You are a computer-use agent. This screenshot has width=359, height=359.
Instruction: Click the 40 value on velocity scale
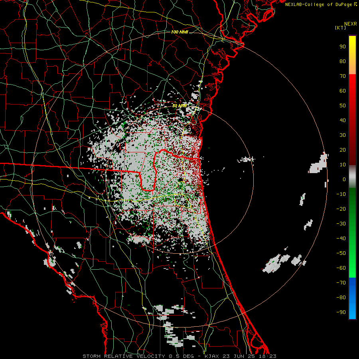(343, 120)
